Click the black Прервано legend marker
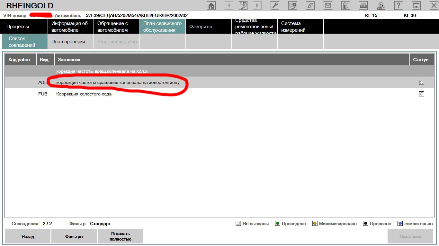The image size is (439, 246). pos(365,224)
